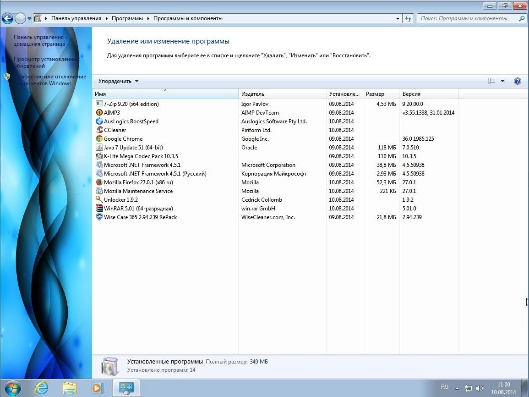Click win.rar GmbH publisher cell
529x397 pixels.
[x=258, y=208]
